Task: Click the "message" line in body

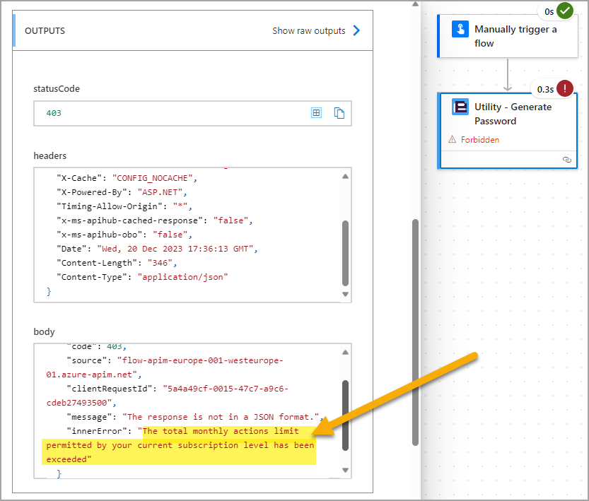Action: point(195,417)
